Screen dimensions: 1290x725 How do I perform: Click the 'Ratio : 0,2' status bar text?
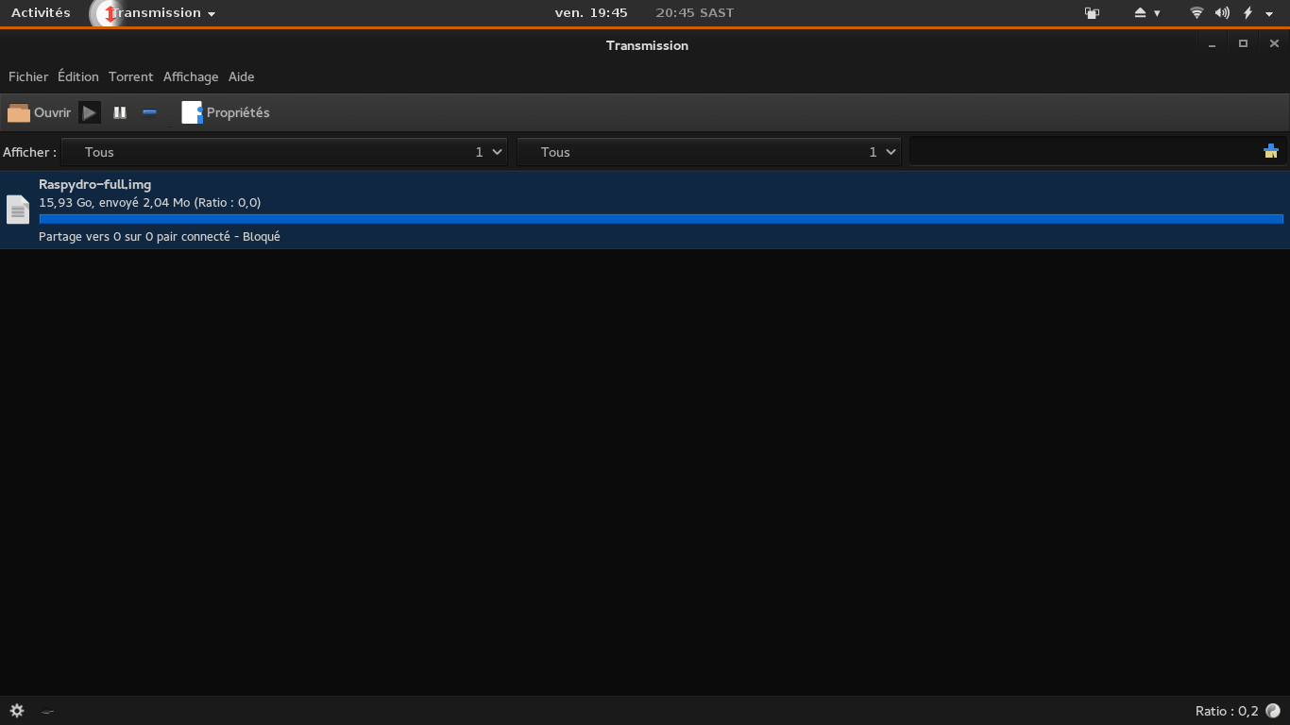[1227, 711]
